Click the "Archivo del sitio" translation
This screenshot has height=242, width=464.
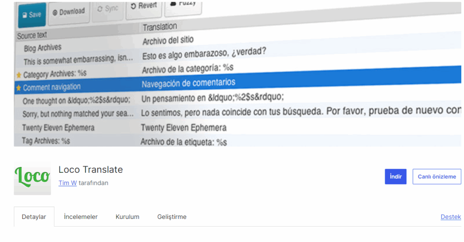click(168, 40)
